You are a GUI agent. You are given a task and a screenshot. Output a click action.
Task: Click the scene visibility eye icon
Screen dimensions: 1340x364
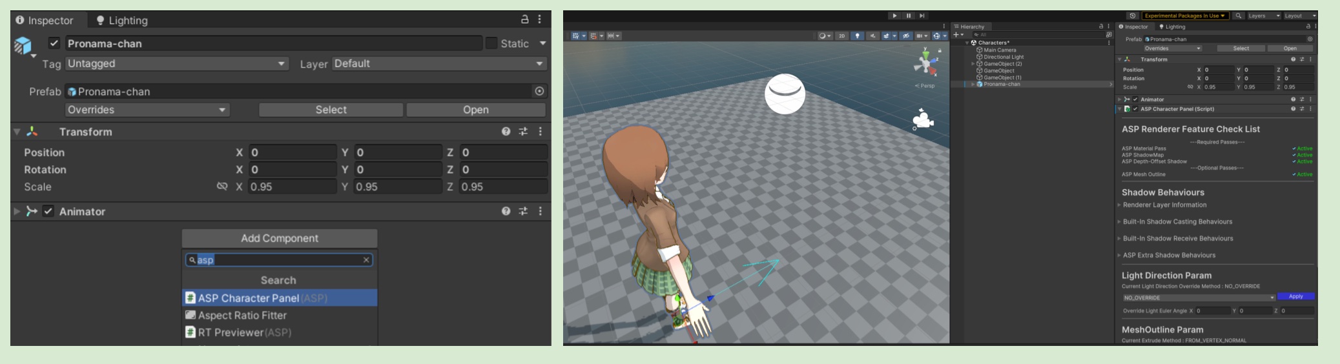click(x=906, y=36)
